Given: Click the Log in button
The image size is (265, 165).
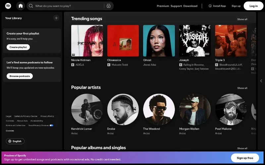Looking at the screenshot, I should coord(253,6).
